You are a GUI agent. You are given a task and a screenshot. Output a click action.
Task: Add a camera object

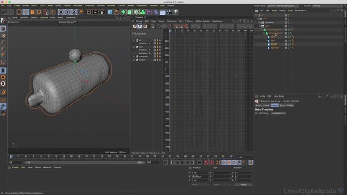pyautogui.click(x=169, y=12)
